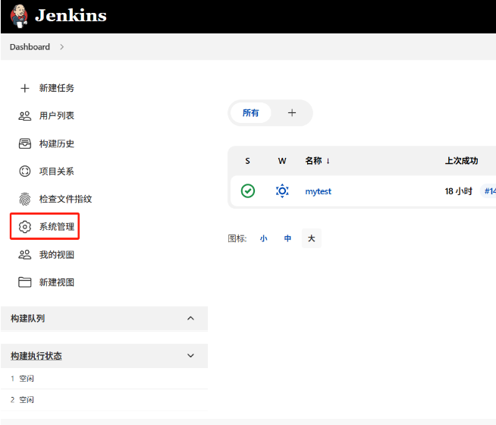
Task: Set icon size to 小
Action: tap(263, 238)
